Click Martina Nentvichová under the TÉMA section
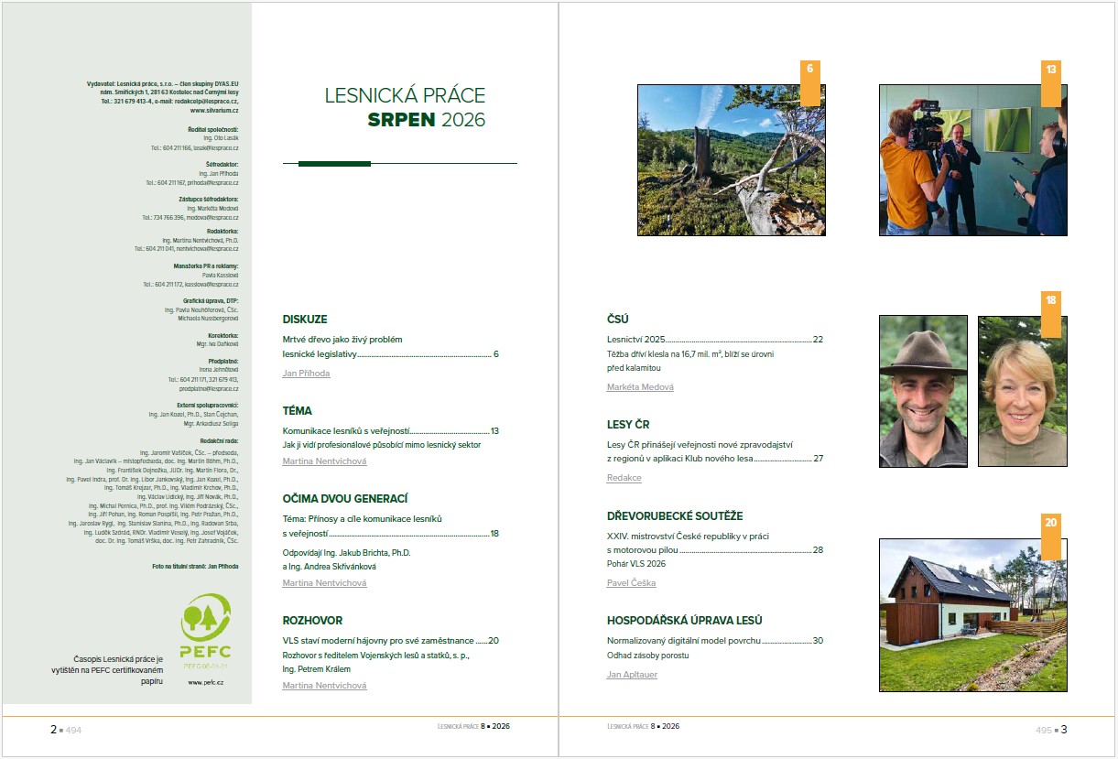 click(324, 461)
